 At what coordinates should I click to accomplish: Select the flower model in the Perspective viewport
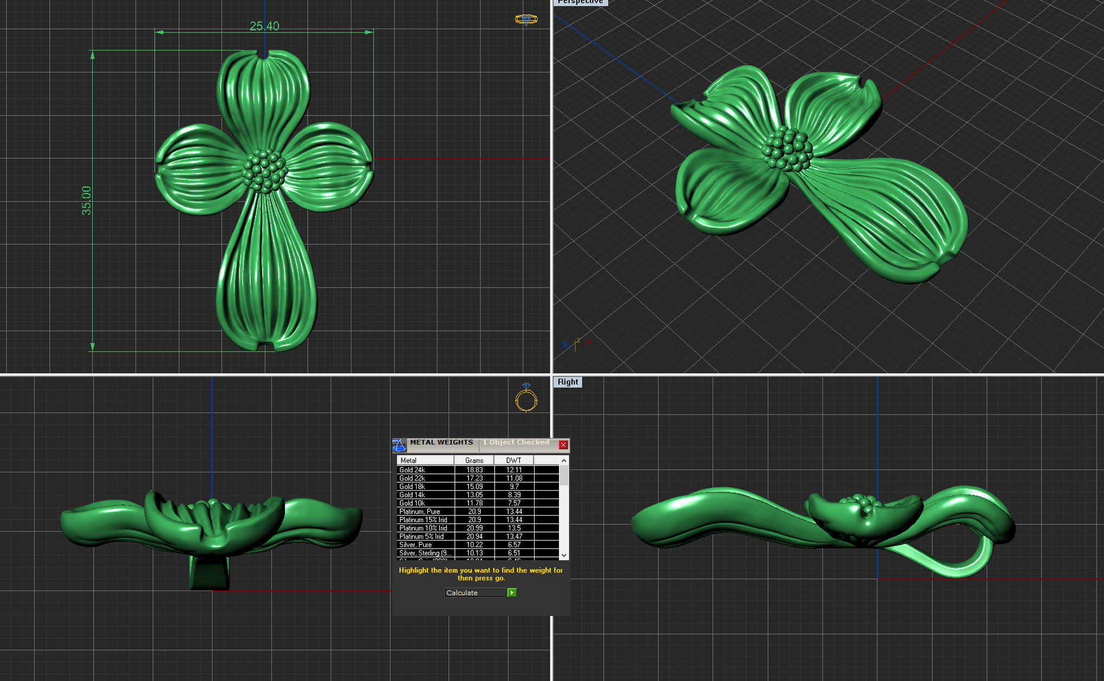coord(818,173)
